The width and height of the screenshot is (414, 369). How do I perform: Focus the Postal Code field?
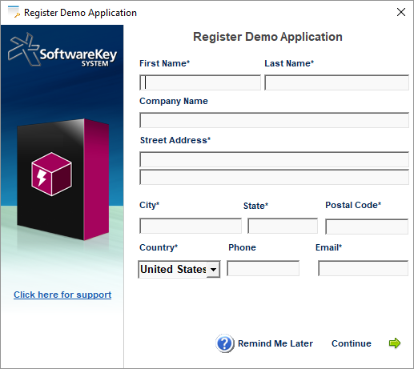(x=367, y=227)
